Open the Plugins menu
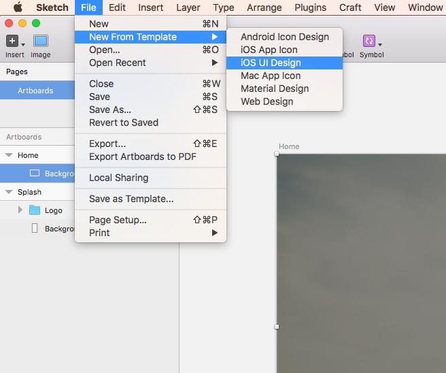The height and width of the screenshot is (373, 446). point(310,7)
